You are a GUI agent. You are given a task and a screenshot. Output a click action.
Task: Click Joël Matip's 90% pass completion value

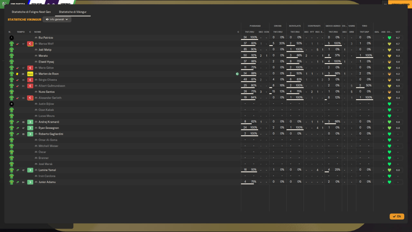(254, 50)
